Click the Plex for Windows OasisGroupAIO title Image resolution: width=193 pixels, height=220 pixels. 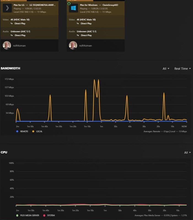[99, 5]
